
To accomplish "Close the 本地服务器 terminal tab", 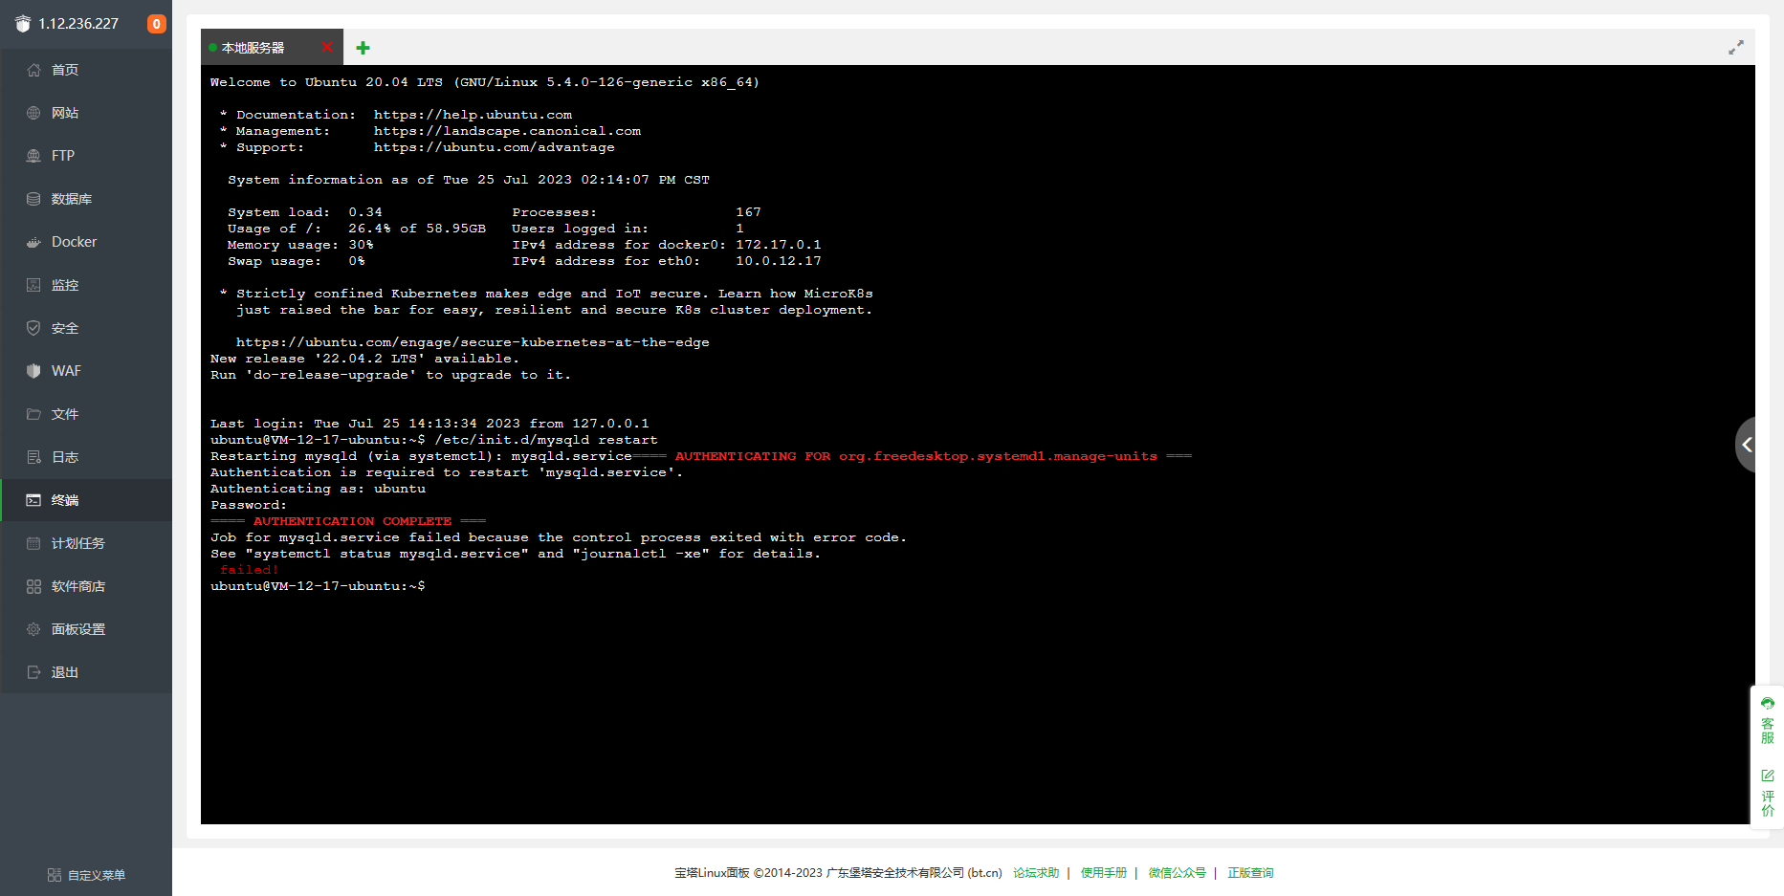I will 327,47.
